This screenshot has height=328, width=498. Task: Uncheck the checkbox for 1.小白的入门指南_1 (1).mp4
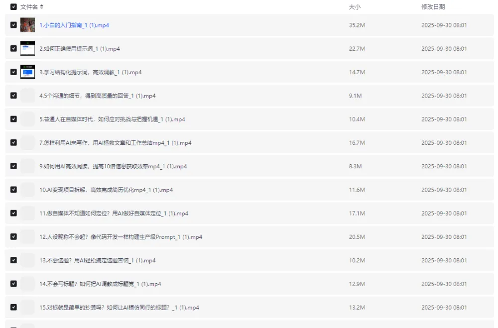pos(14,24)
